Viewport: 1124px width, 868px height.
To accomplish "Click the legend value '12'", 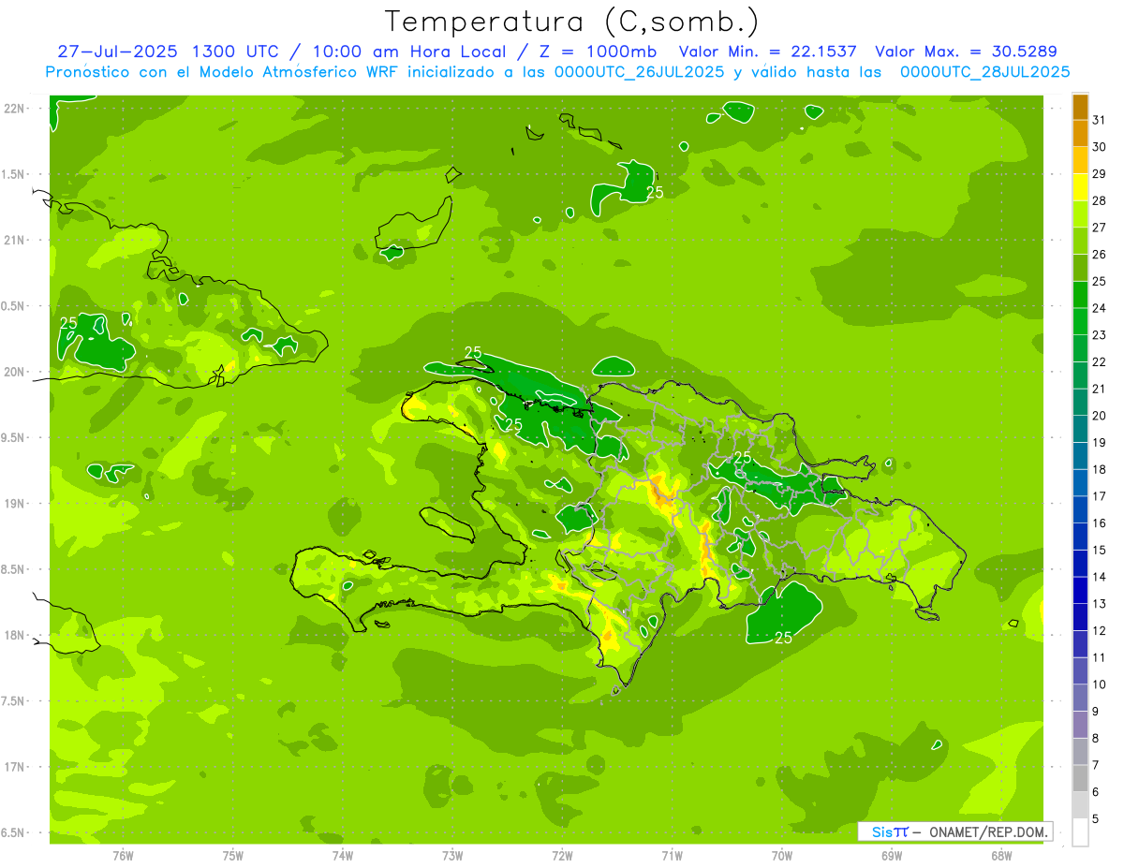I will click(1100, 630).
